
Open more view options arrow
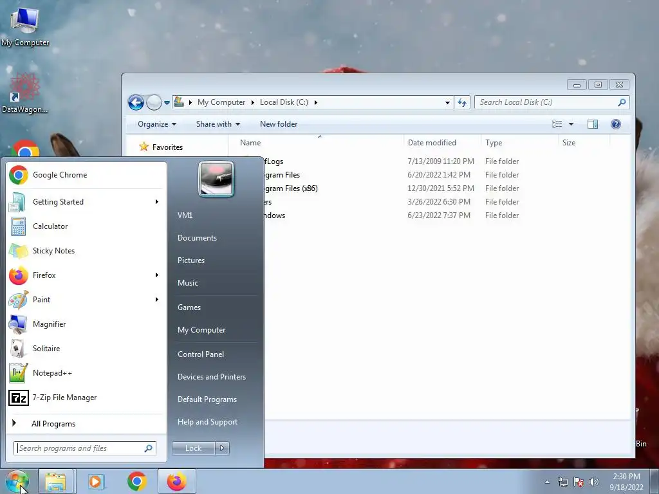571,124
